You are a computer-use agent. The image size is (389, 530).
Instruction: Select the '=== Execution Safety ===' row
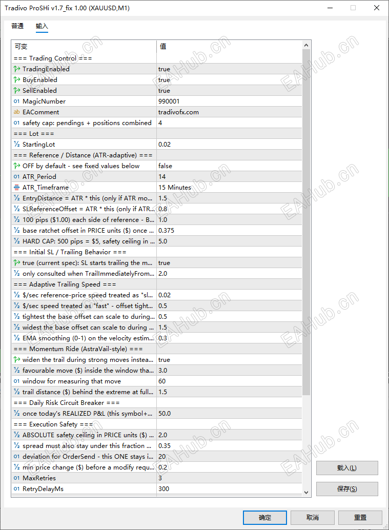[x=157, y=424]
